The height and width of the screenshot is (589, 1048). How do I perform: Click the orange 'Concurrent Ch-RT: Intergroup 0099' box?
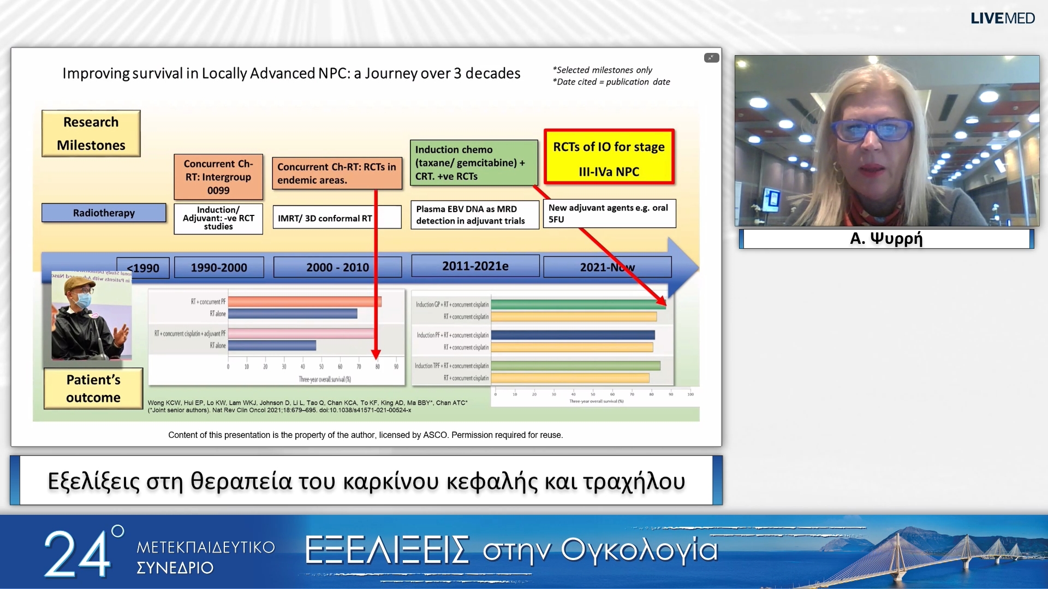[218, 177]
